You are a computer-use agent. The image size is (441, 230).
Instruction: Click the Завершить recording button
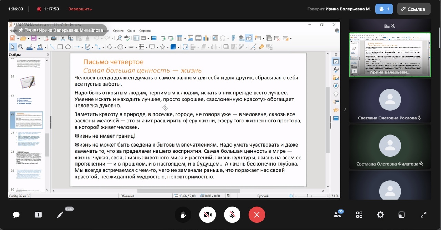pos(80,9)
